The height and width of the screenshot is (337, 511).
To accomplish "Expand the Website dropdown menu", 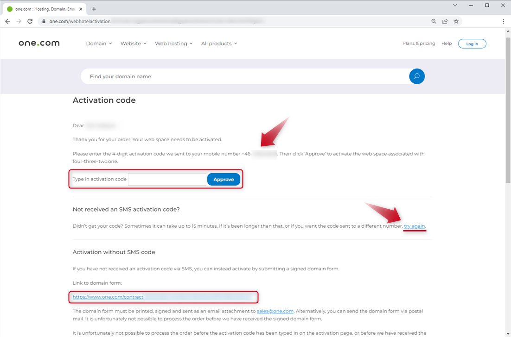I will click(133, 44).
